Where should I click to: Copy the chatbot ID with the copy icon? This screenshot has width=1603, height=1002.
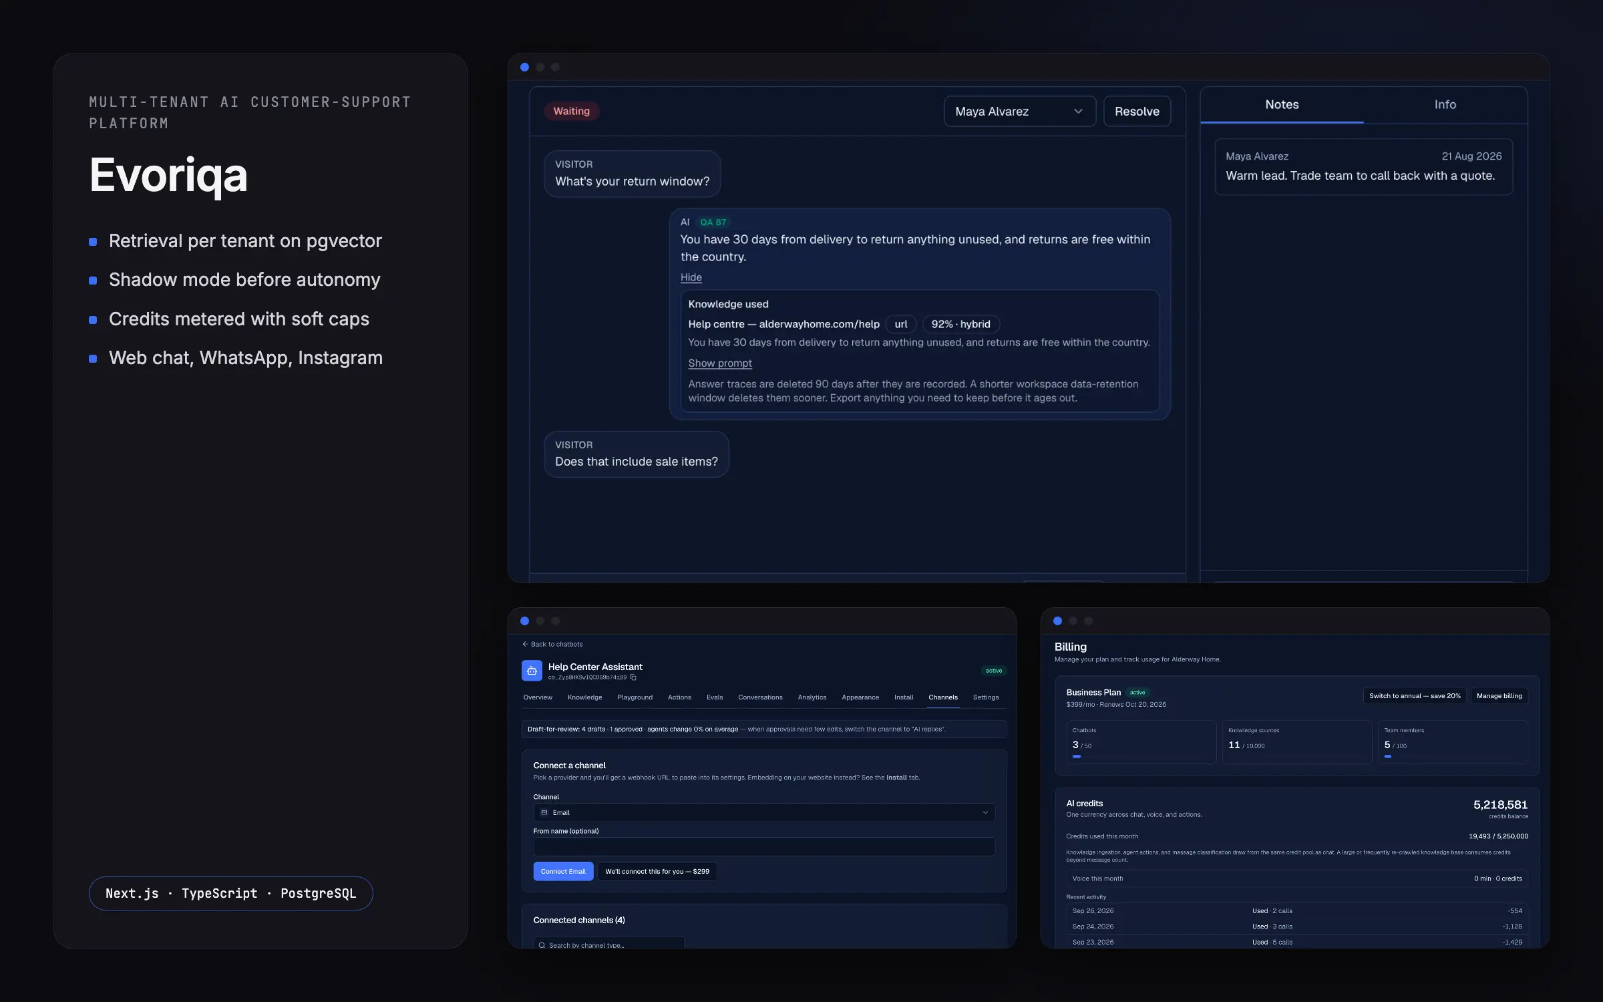tap(633, 677)
